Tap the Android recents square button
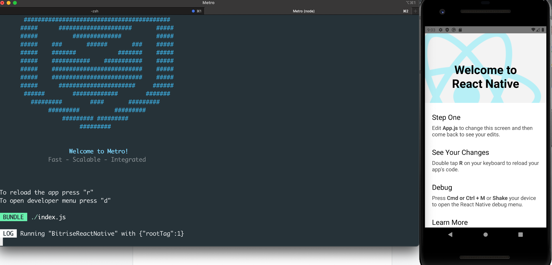The height and width of the screenshot is (265, 552). (520, 235)
